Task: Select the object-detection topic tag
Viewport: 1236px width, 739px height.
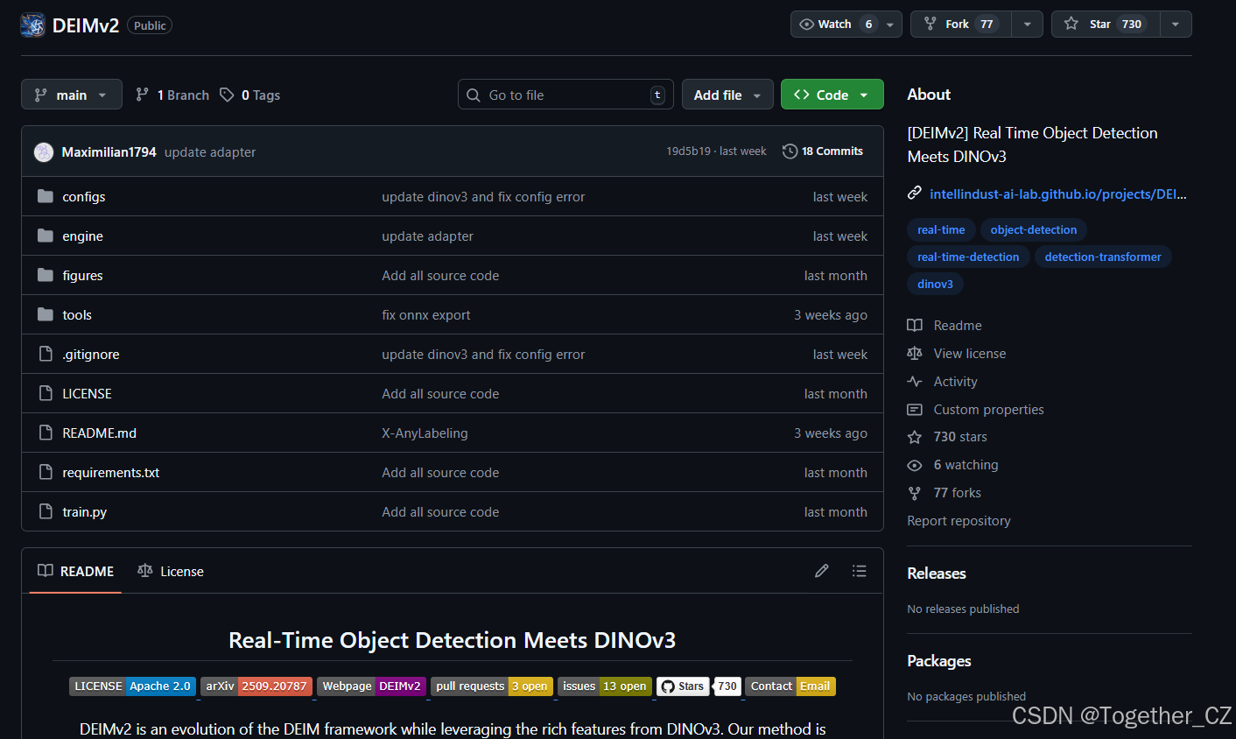Action: [x=1034, y=229]
